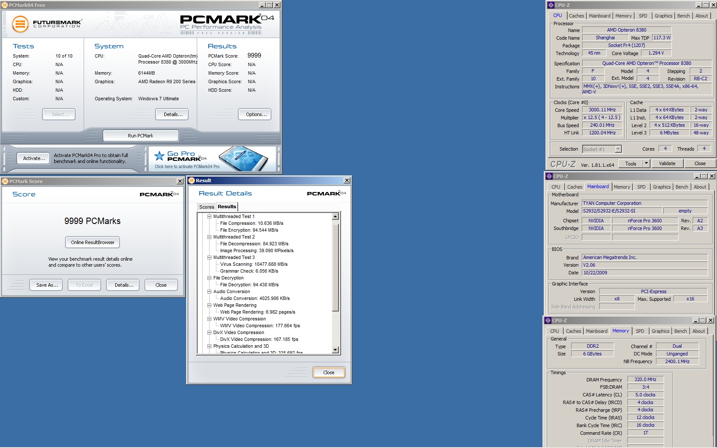Open the Graphics tab in top CPU-Z window

(x=663, y=16)
